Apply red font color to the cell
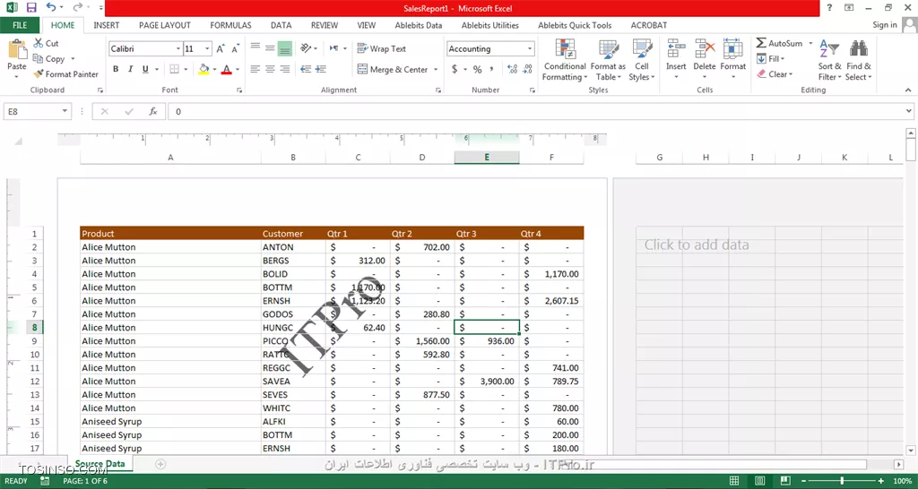Screen dimensions: 918x489 click(x=227, y=69)
